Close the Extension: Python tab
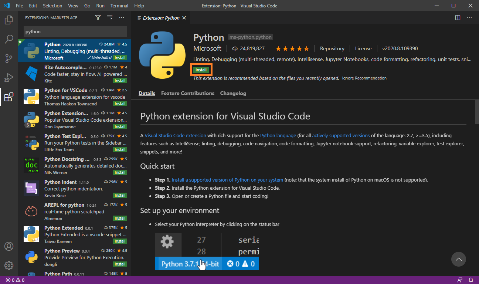The height and width of the screenshot is (284, 479). (x=184, y=18)
